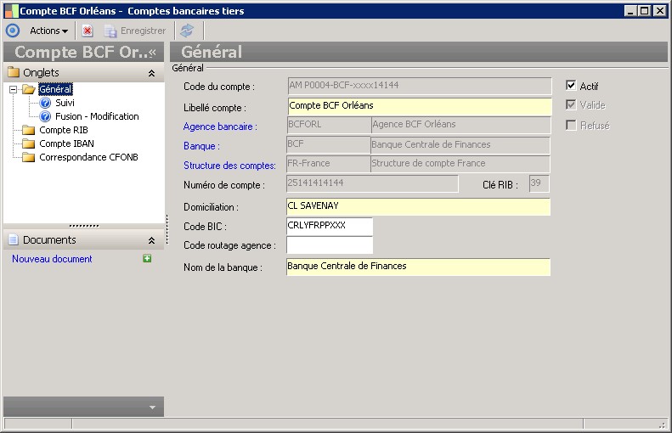Click the green plus icon beside Nouveau document
The width and height of the screenshot is (672, 433).
(x=147, y=259)
